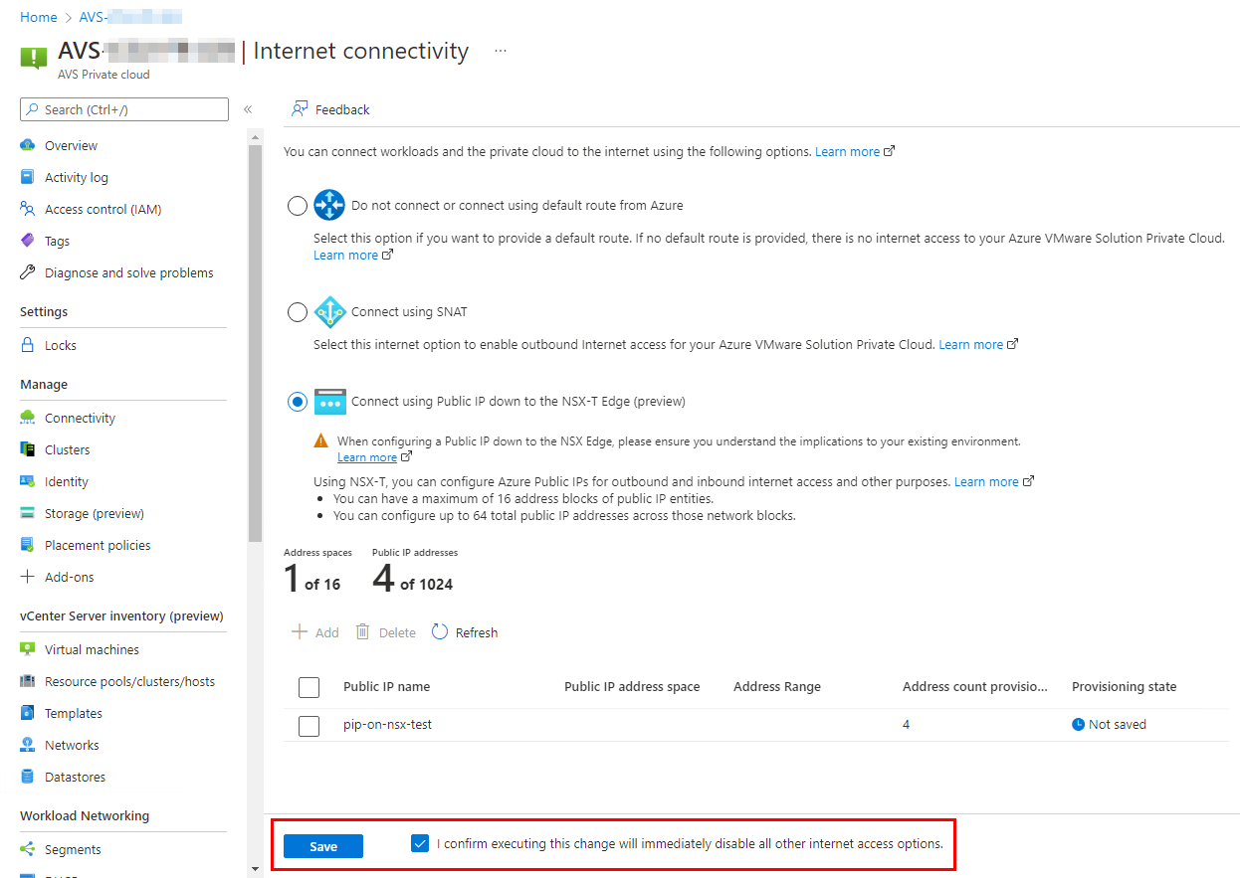Click the 'Address Range' column header
1240x878 pixels.
pos(777,686)
